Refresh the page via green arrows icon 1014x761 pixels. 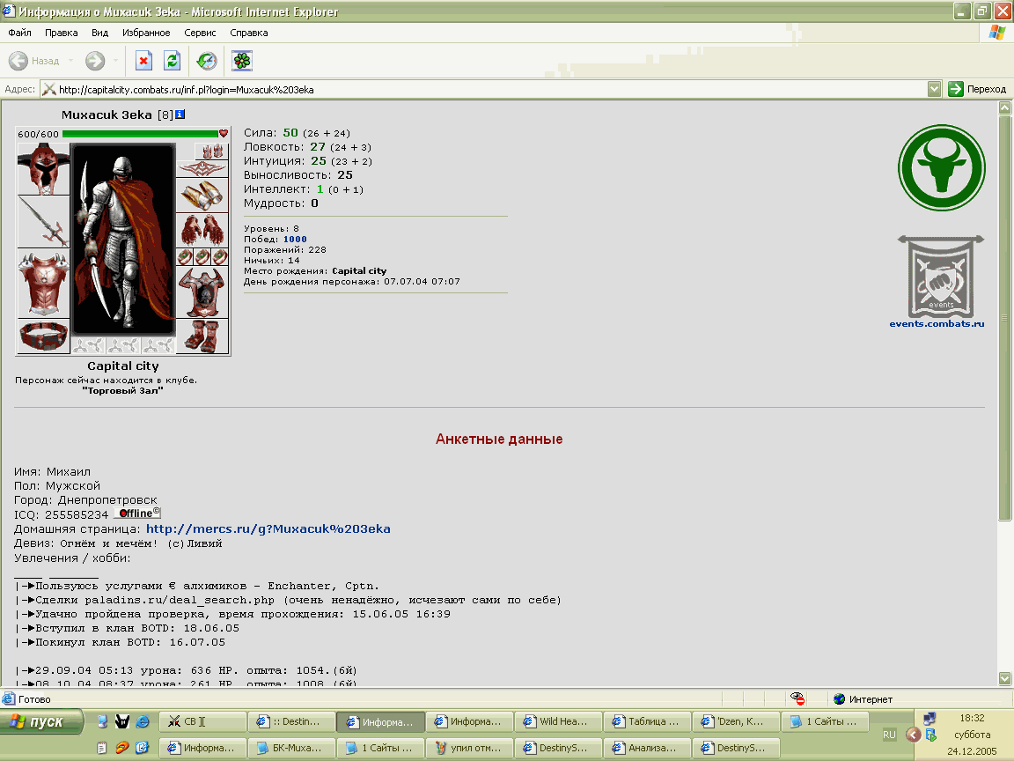pyautogui.click(x=172, y=61)
